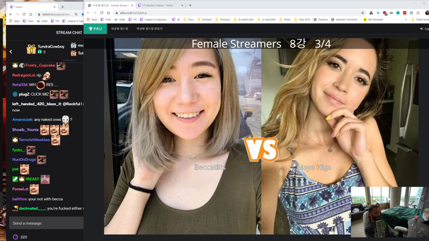Image resolution: width=429 pixels, height=241 pixels.
Task: Vote for the Beccatilts photo on left
Action: click(x=183, y=136)
